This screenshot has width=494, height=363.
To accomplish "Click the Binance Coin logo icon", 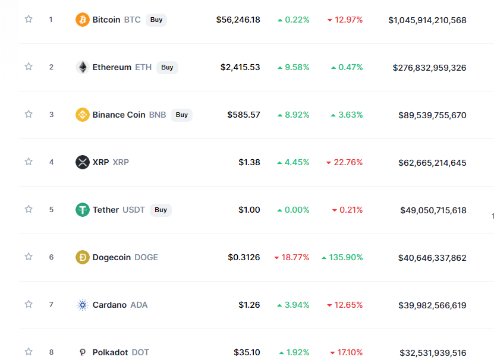I will coord(83,115).
